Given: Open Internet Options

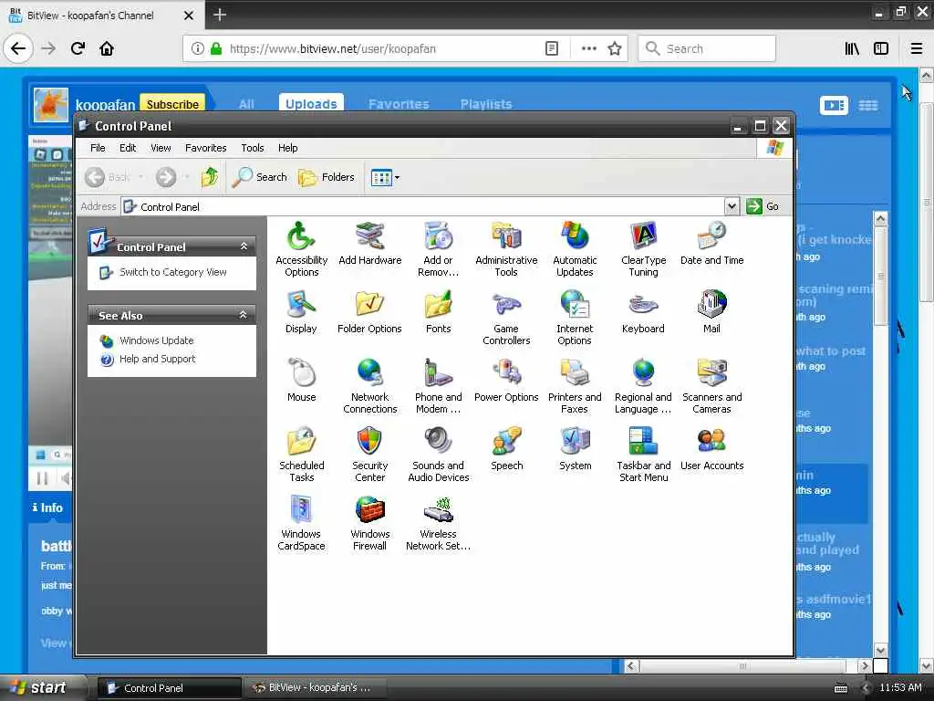Looking at the screenshot, I should coord(575,318).
